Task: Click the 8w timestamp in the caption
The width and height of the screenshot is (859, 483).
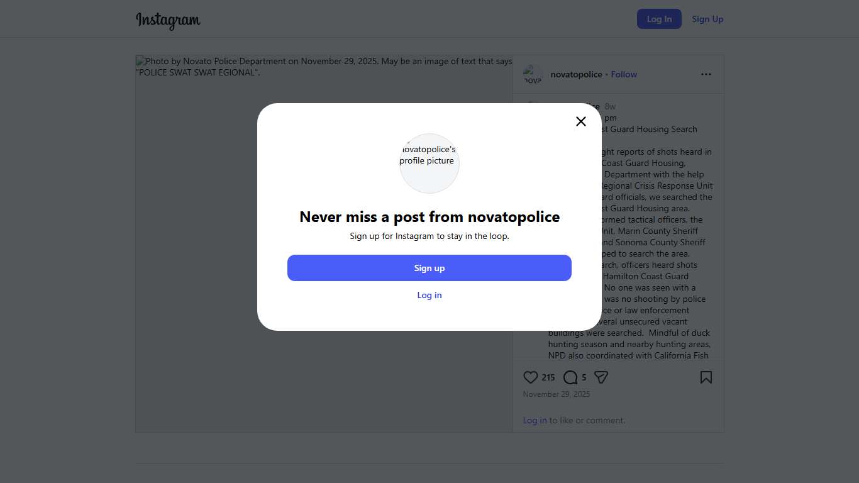Action: (x=610, y=106)
